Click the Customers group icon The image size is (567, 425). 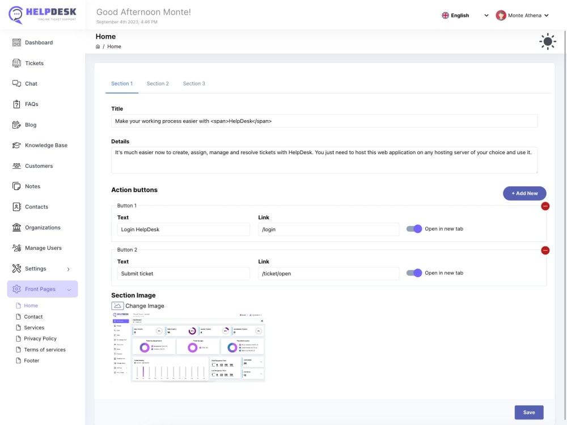tap(16, 166)
